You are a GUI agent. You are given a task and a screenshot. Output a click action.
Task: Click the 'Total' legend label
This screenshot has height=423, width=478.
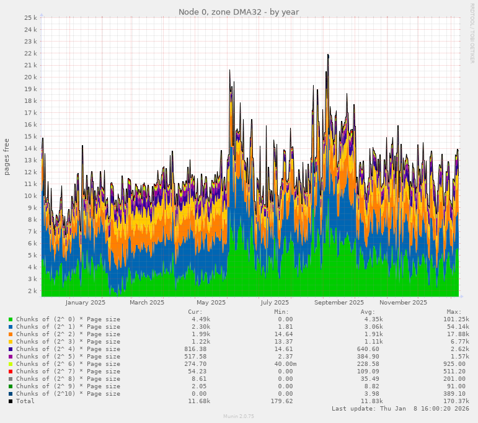25,401
